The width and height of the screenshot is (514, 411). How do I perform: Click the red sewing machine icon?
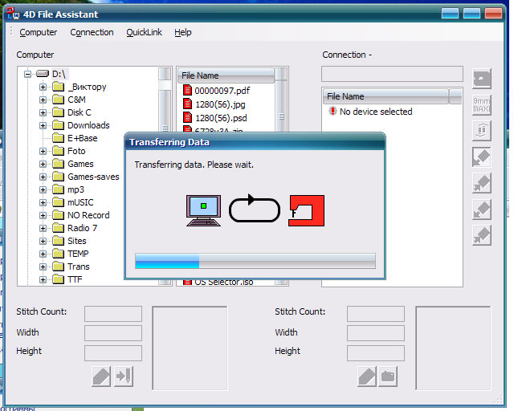307,210
